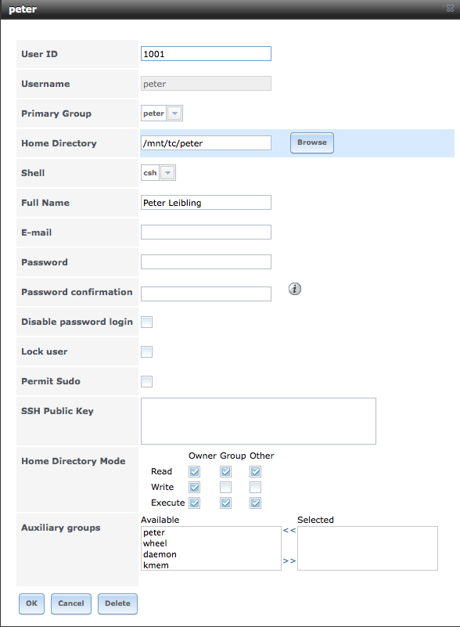This screenshot has width=460, height=627.
Task: Uncheck Other Execute permission
Action: point(255,503)
